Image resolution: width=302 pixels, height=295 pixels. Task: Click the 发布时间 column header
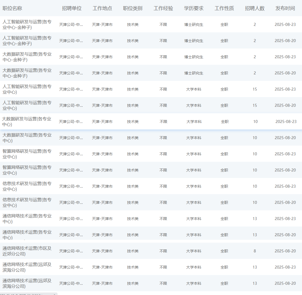(x=285, y=8)
